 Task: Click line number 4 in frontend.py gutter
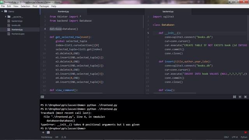point(45,29)
